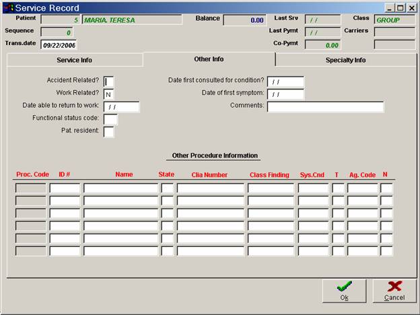Screen dimensions: 420x315
Task: Click Date first consulted for condition field
Action: (x=285, y=81)
